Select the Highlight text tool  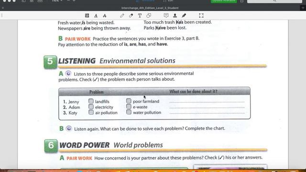point(87,16)
